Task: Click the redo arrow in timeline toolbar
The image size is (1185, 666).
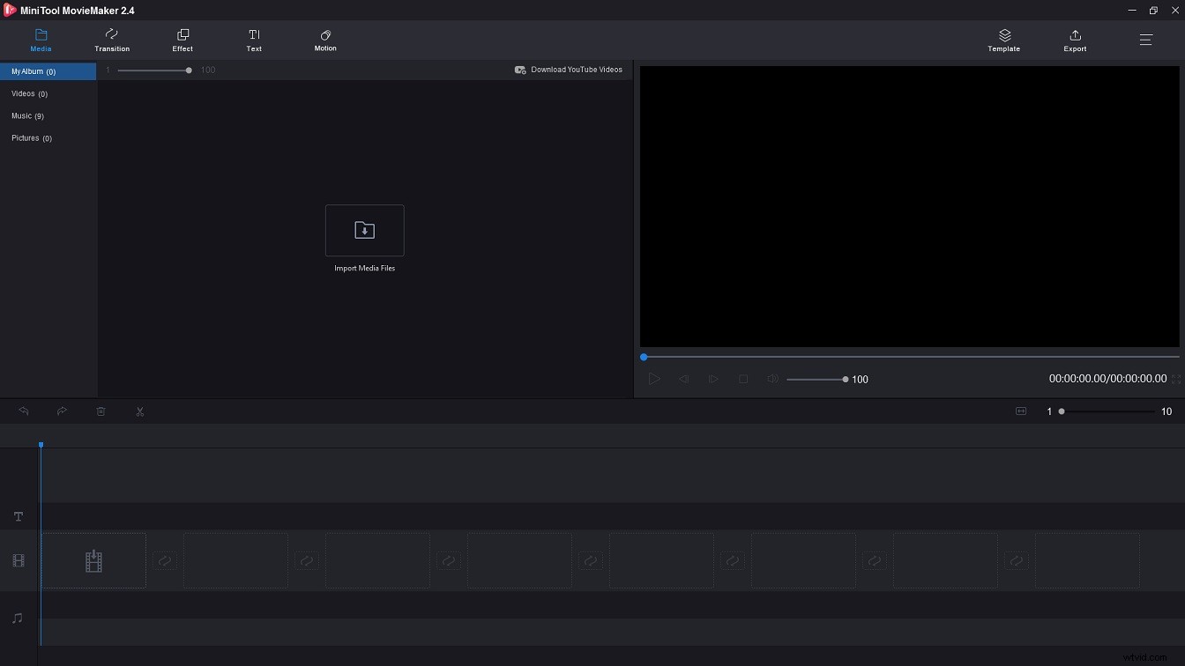Action: click(x=63, y=411)
